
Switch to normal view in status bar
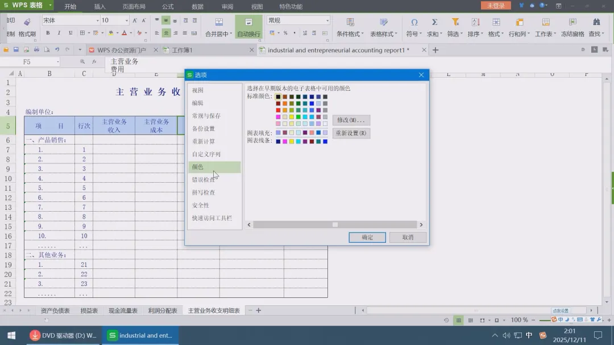(x=458, y=320)
